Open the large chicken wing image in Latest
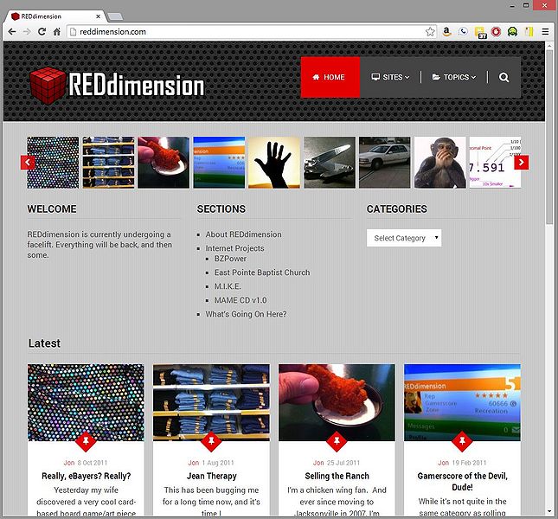558x519 pixels. point(337,402)
